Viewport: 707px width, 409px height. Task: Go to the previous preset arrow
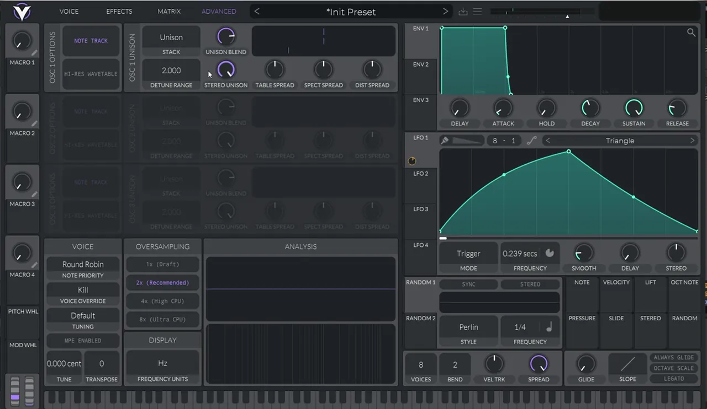pos(257,12)
